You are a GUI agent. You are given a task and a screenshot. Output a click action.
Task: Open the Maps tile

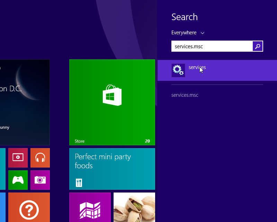(90, 207)
